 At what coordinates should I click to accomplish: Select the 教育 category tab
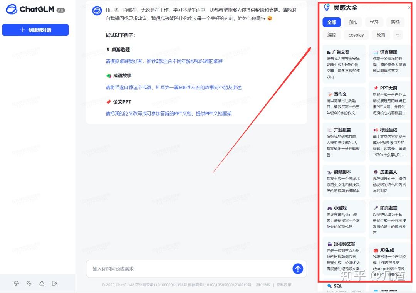[x=381, y=35]
